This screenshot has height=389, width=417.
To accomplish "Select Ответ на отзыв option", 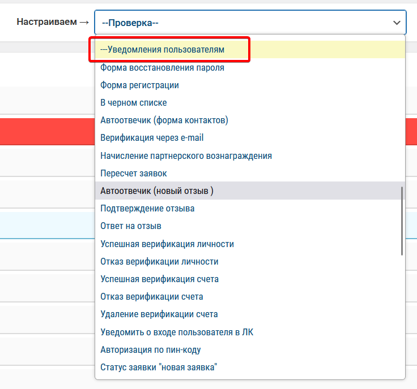I will pos(131,226).
